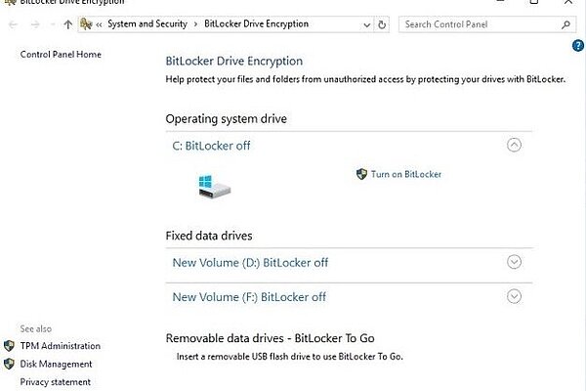
Task: Click the Operating system drive heading
Action: click(227, 119)
